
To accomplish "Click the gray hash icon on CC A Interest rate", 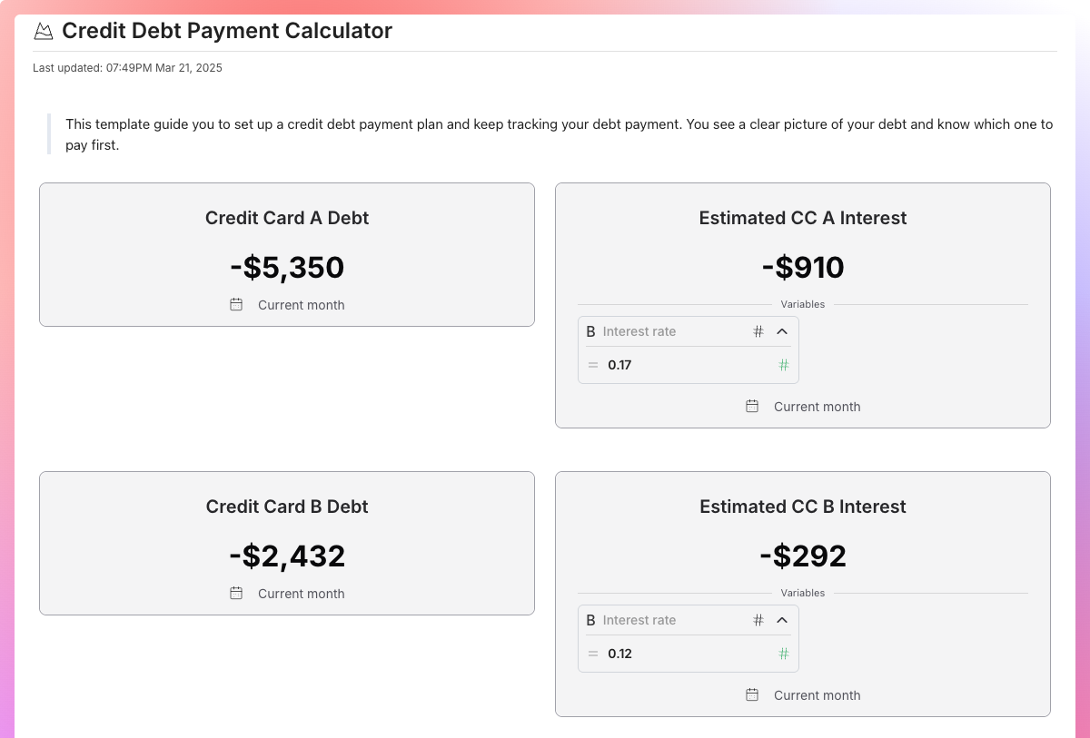I will (758, 331).
